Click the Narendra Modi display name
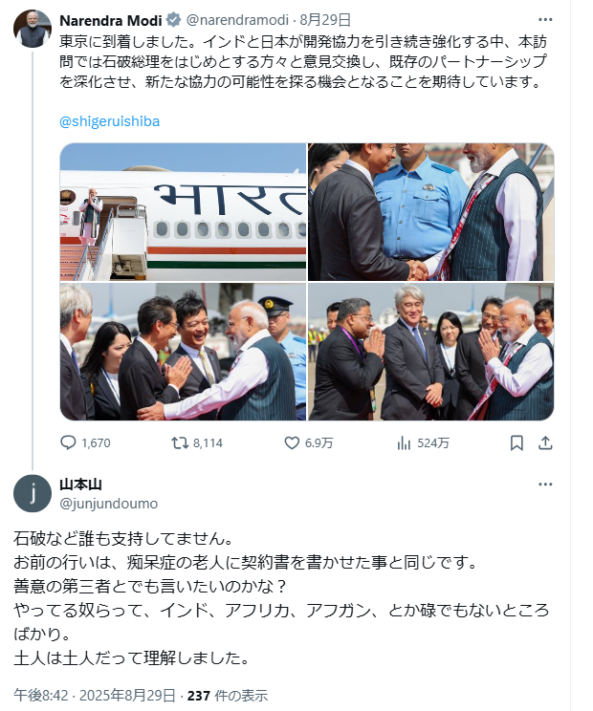 [x=111, y=20]
